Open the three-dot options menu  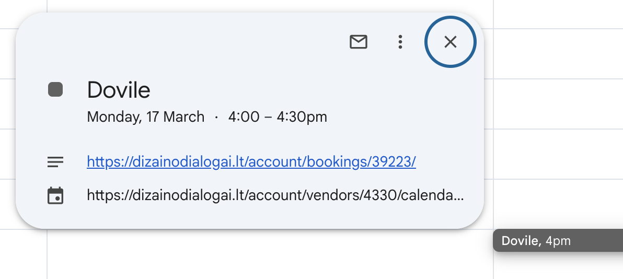pyautogui.click(x=400, y=42)
